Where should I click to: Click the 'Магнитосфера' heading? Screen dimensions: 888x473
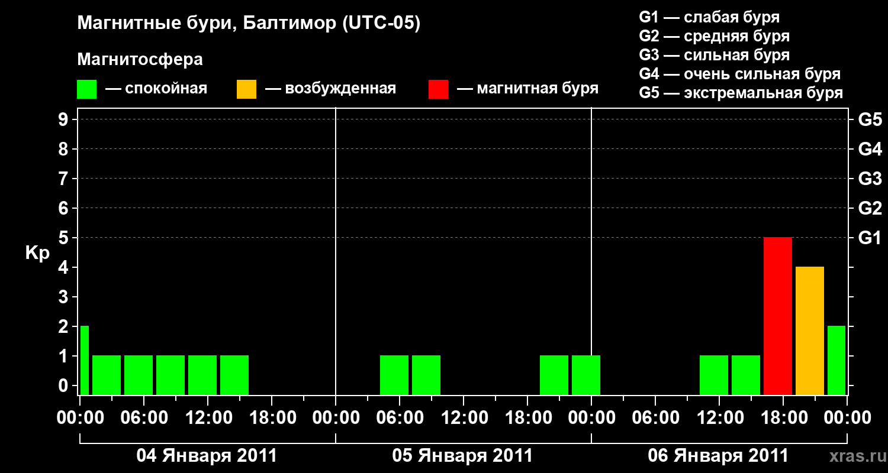click(140, 60)
